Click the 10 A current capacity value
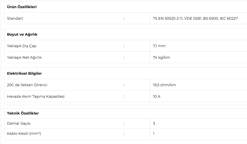247x144 pixels. point(157,97)
